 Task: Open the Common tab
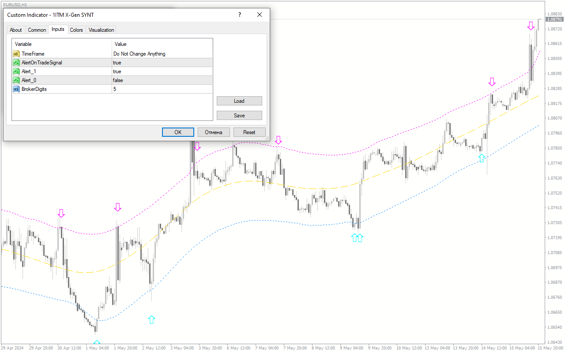coord(37,30)
